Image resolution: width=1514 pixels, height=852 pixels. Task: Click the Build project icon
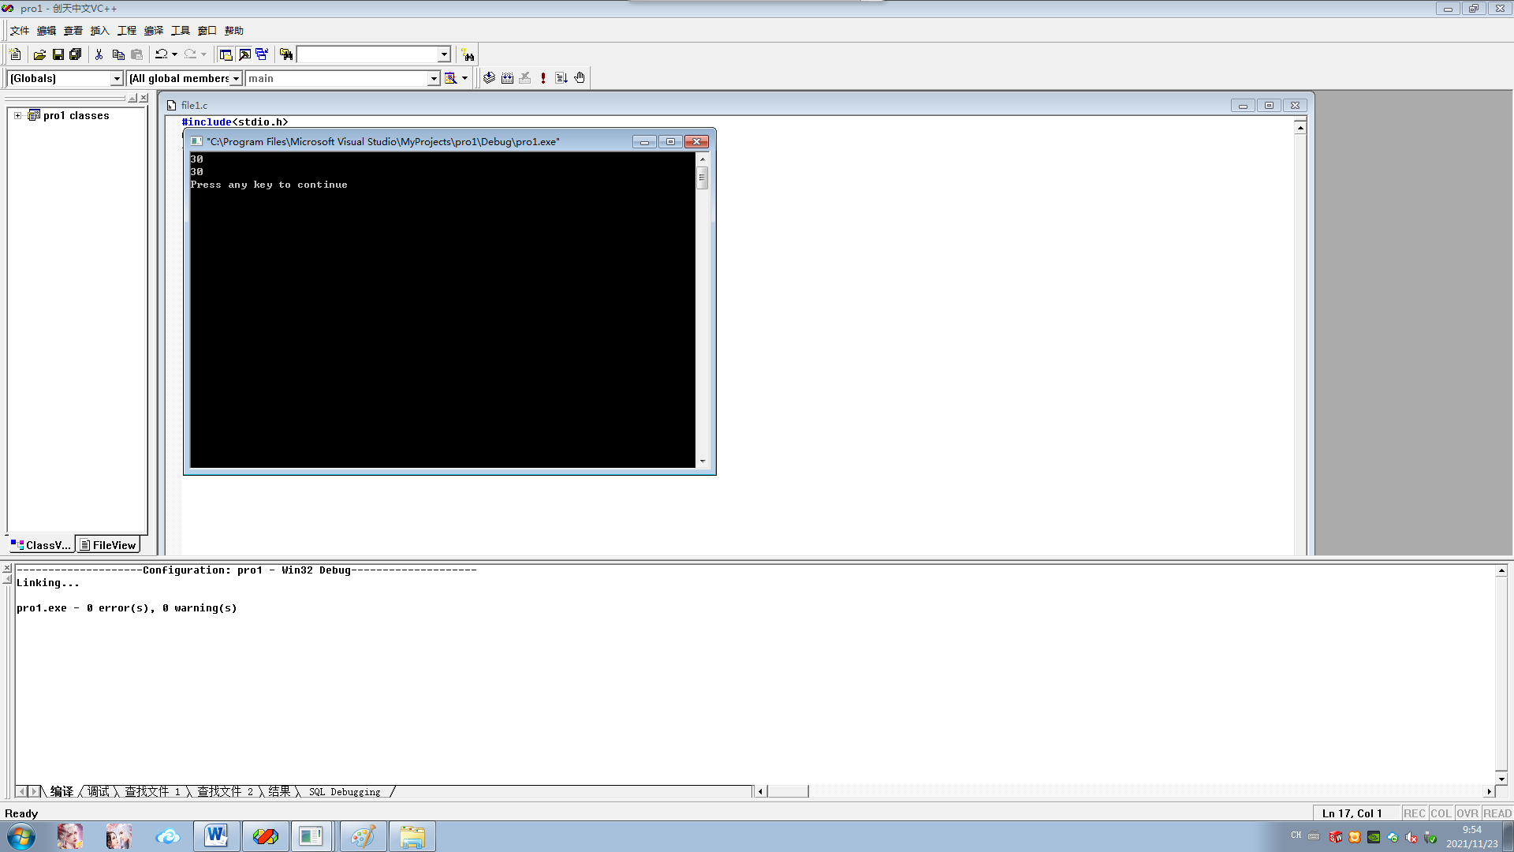click(x=507, y=78)
